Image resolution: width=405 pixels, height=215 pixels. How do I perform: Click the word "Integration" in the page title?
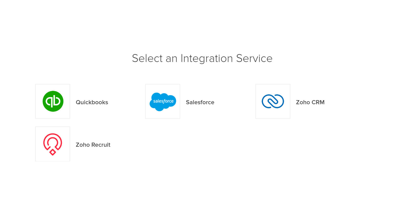(x=207, y=58)
